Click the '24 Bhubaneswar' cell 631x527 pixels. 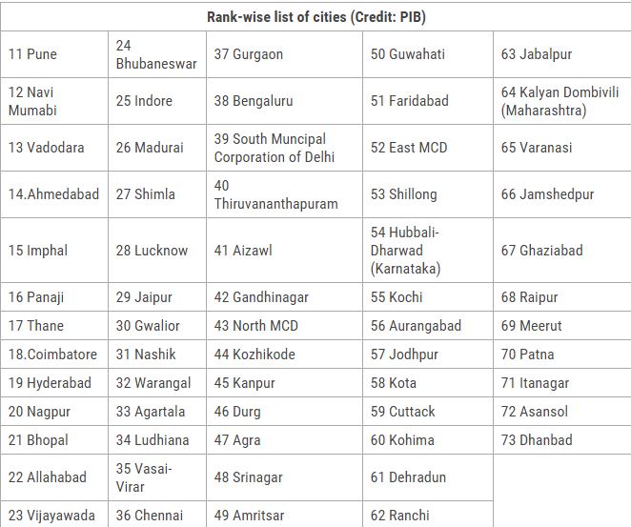pyautogui.click(x=156, y=54)
